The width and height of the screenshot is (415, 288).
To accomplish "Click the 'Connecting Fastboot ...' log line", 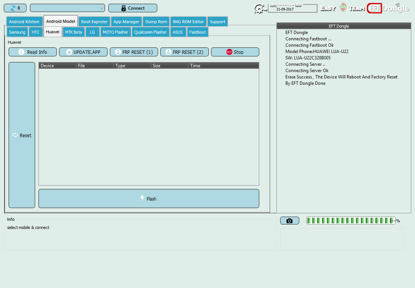I will (308, 38).
